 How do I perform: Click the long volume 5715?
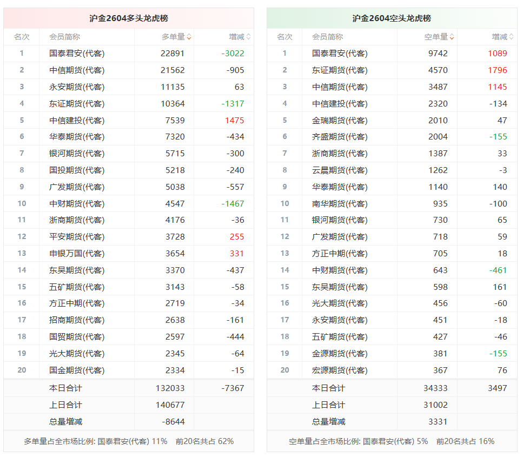coord(175,154)
